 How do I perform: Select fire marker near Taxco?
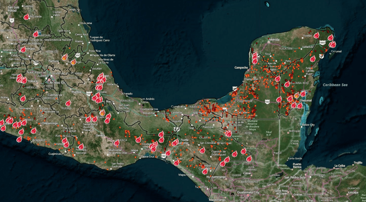coord(23,98)
